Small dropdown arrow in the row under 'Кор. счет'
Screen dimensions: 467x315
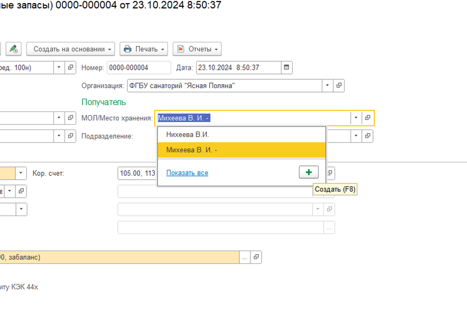[10, 191]
